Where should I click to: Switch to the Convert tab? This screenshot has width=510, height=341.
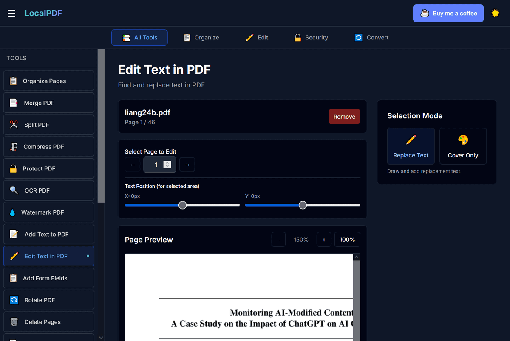372,38
